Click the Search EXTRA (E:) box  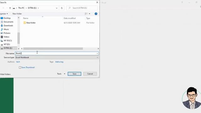coord(82,8)
